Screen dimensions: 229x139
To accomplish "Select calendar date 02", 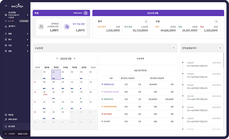I will (x=56, y=75).
